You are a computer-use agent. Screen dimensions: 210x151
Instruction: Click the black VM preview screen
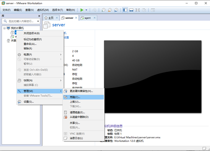click(153, 77)
